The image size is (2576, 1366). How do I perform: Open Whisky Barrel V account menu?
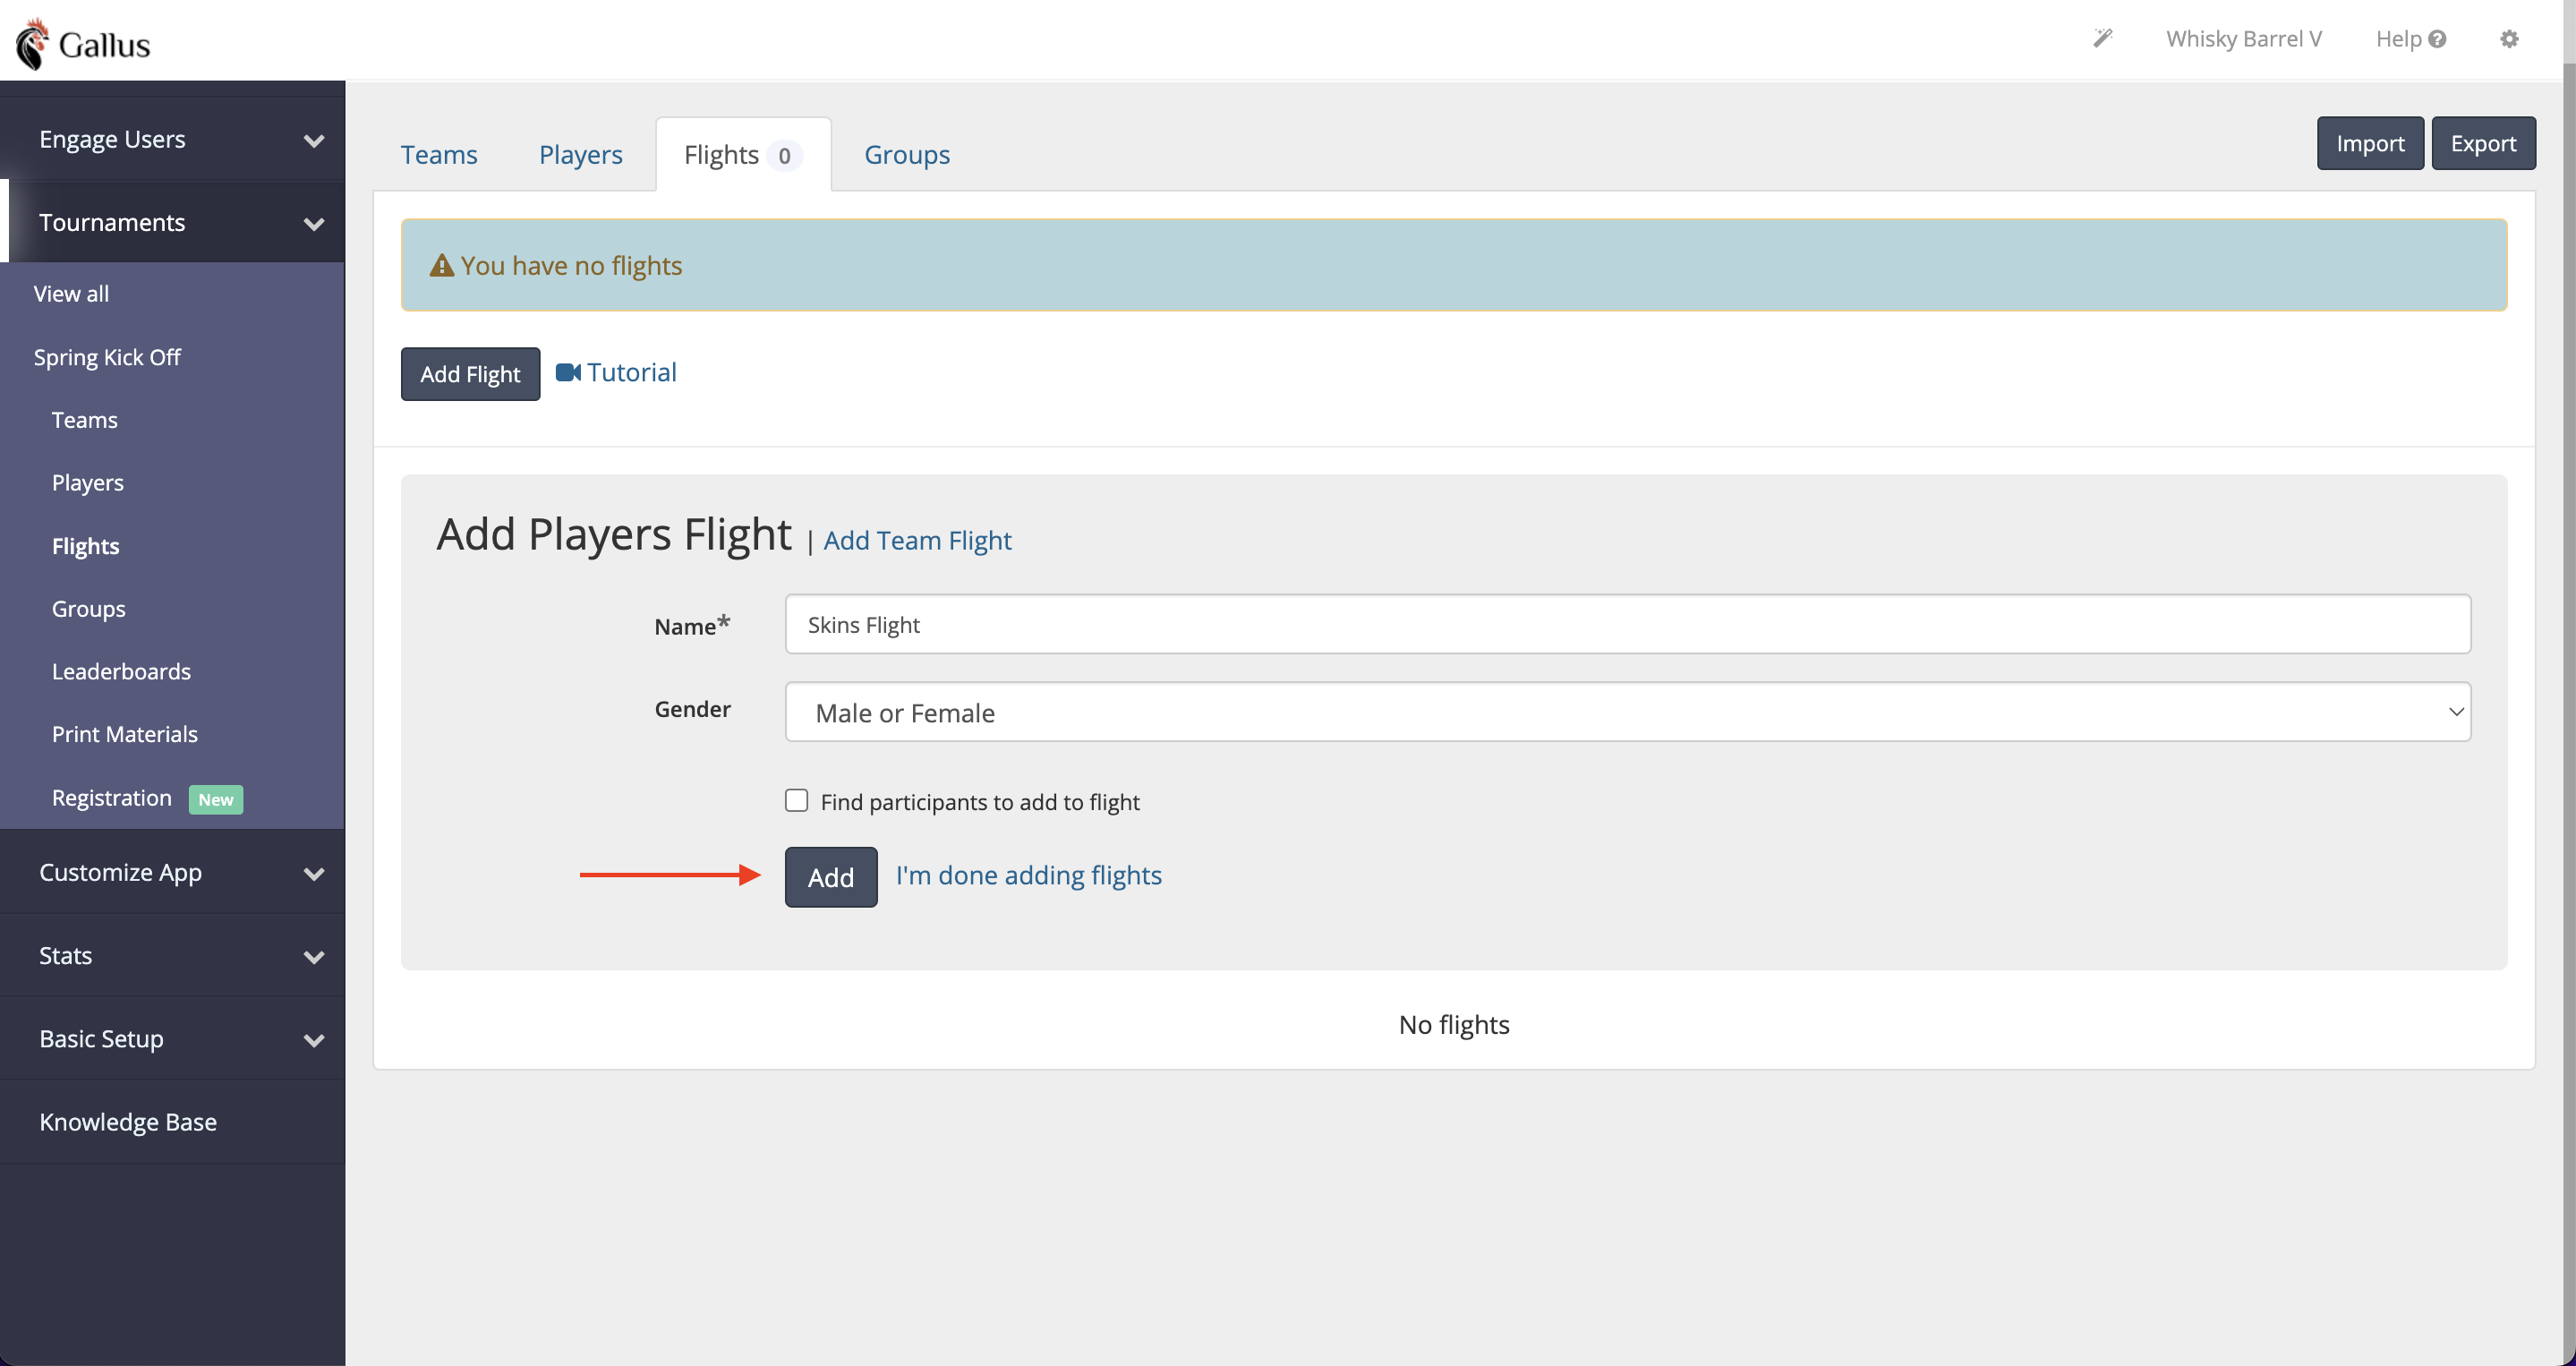tap(2243, 38)
